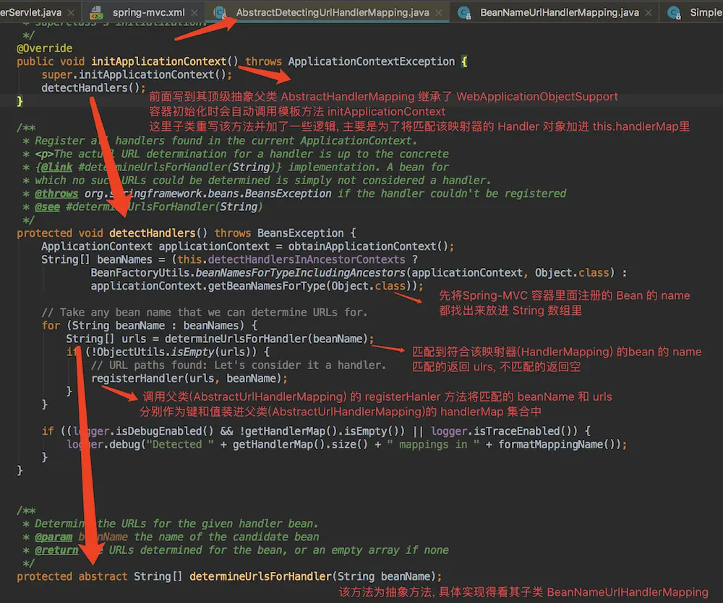Screen dimensions: 723x603
Task: Click the detectHandlers method declaration name
Action: [x=152, y=233]
